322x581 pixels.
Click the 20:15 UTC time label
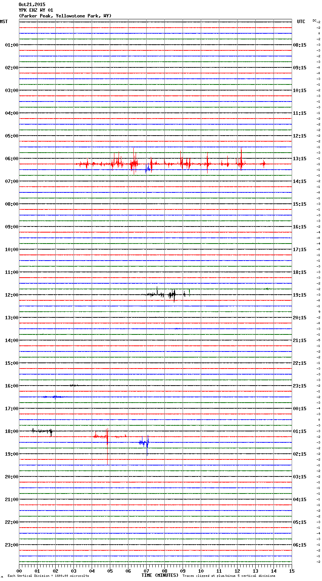point(300,318)
